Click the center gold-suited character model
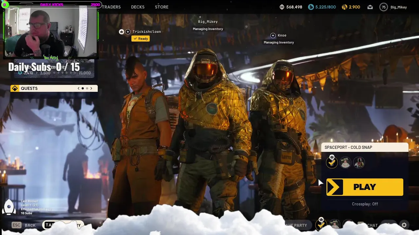This screenshot has height=235, width=419. pyautogui.click(x=209, y=131)
